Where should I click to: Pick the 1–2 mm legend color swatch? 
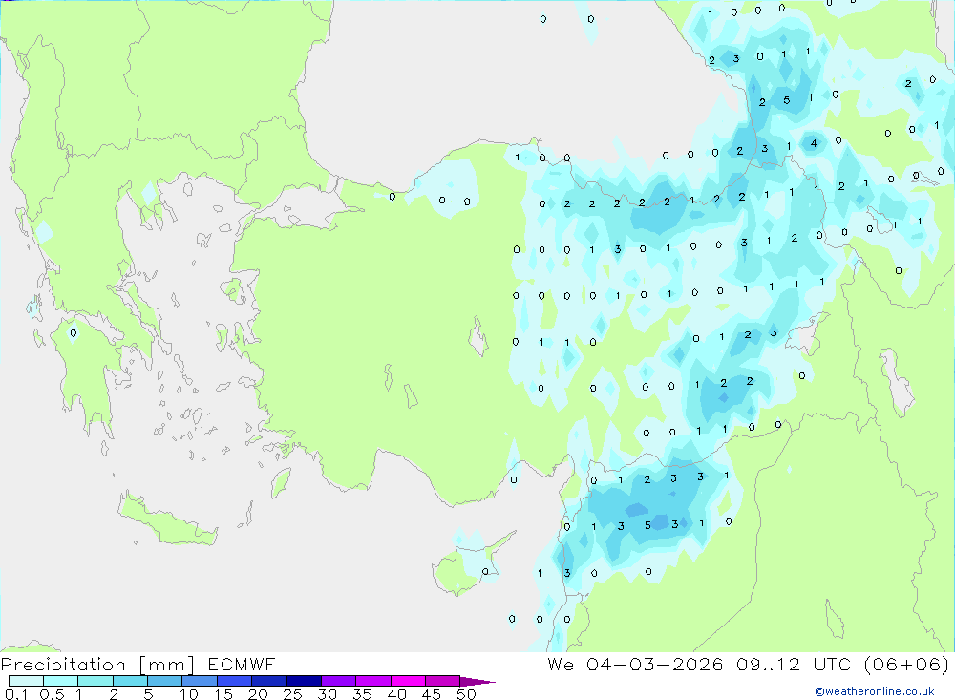[95, 681]
